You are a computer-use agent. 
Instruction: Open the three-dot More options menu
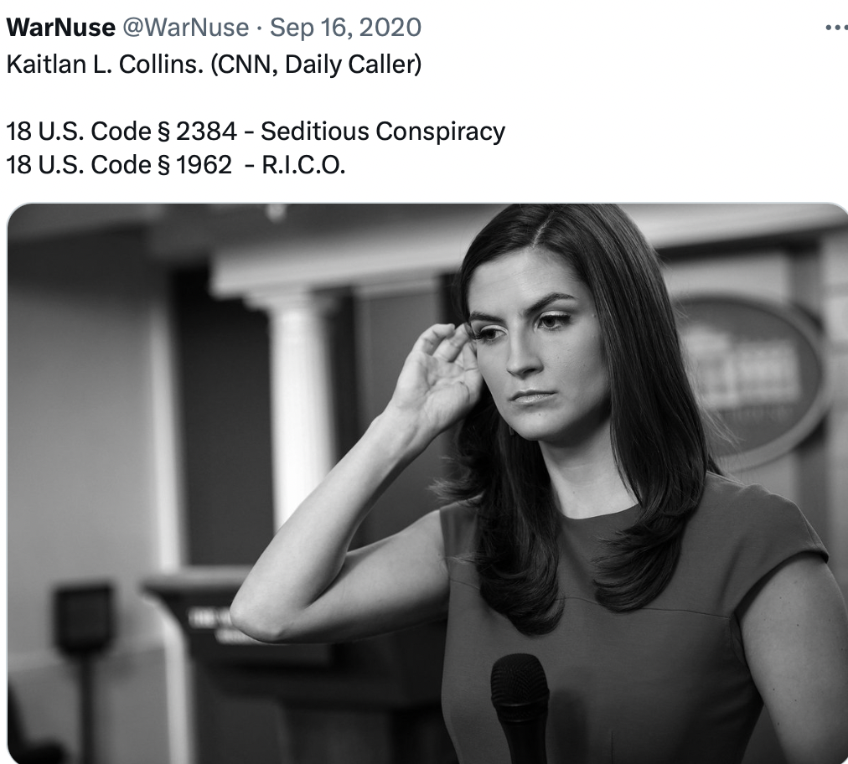836,27
